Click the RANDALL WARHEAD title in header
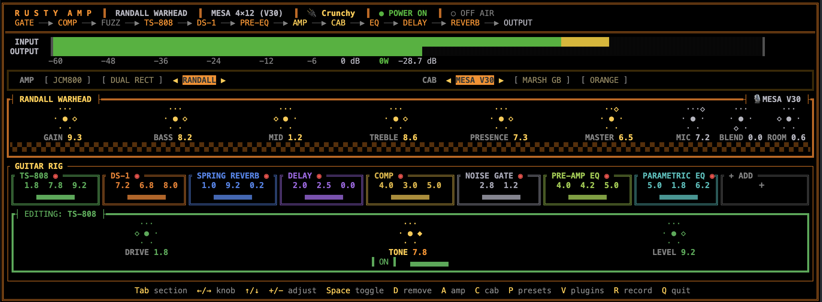822x302 pixels. 151,13
